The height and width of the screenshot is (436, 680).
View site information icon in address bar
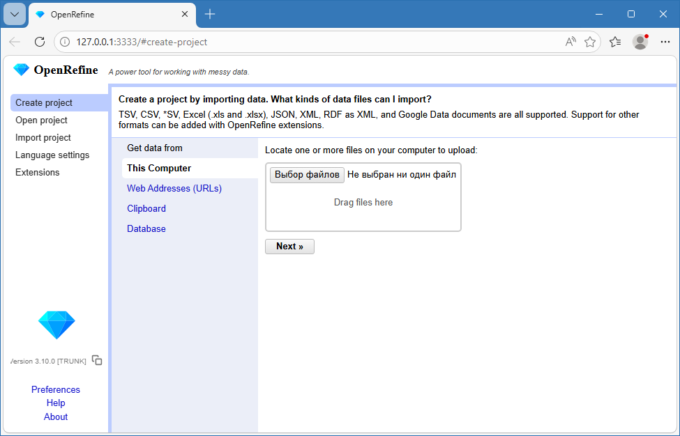coord(65,42)
